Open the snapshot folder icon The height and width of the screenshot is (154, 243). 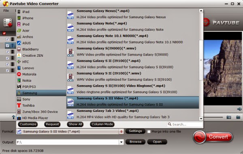238,117
